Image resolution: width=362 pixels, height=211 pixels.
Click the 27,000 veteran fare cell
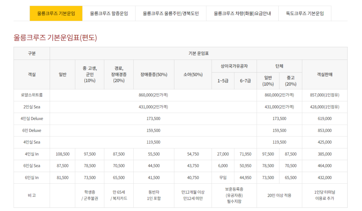[223, 154]
